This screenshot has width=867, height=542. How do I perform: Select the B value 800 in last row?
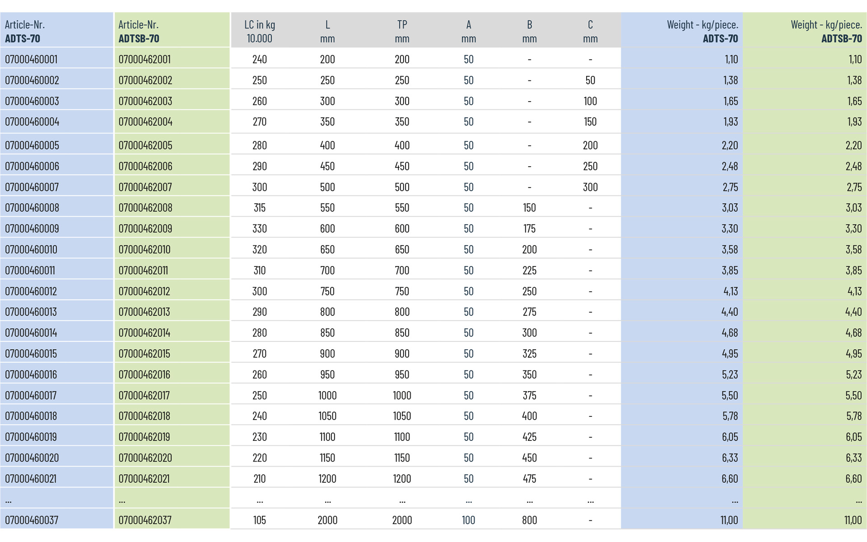coord(529,520)
